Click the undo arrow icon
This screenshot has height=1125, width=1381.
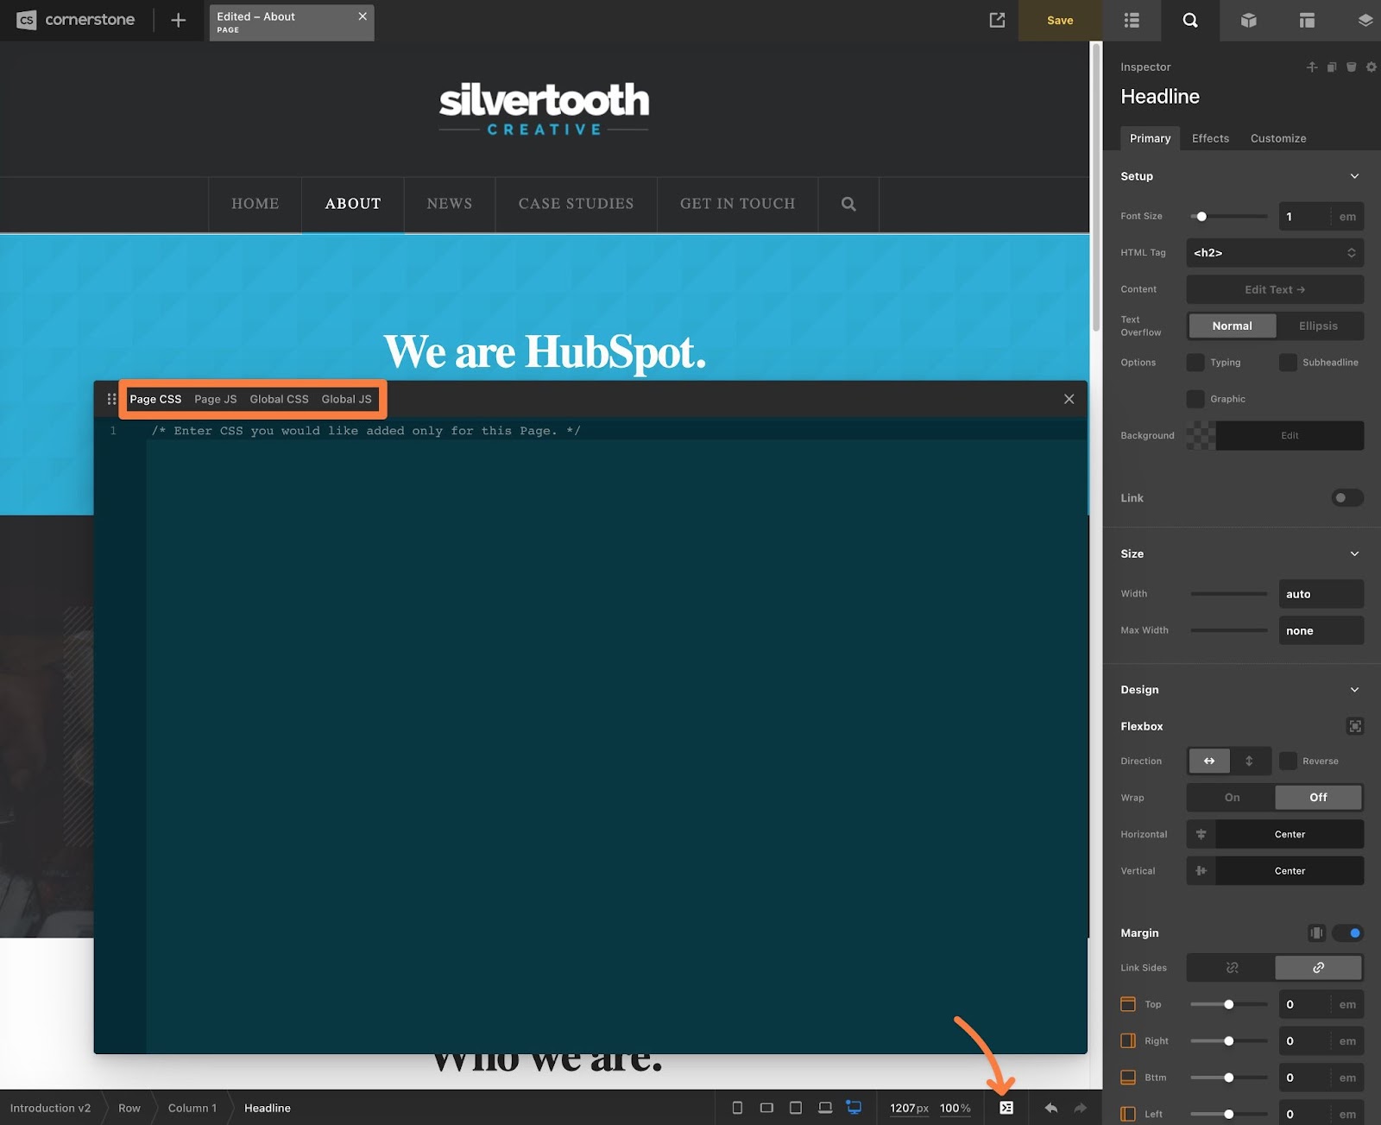(1050, 1108)
